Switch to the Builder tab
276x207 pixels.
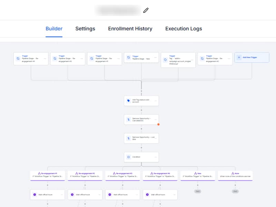pyautogui.click(x=54, y=29)
